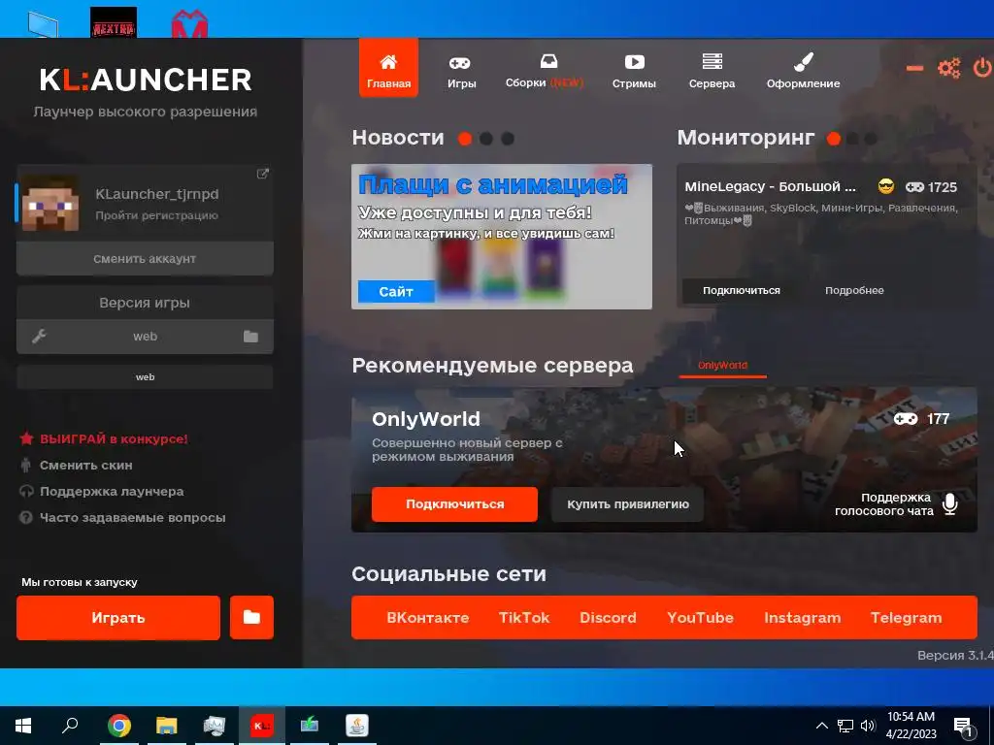Open the Плащи с анимацией news banner

click(x=502, y=237)
